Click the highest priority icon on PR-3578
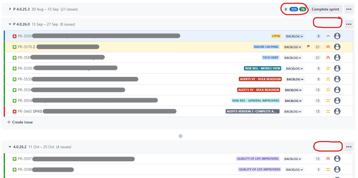Viewport: 358px width, 178px height. 328,47
